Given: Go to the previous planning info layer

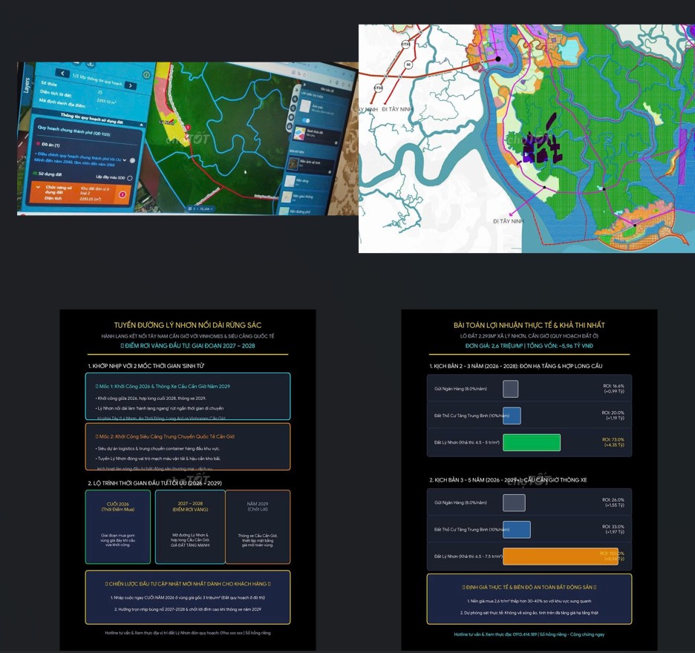Looking at the screenshot, I should 62,73.
